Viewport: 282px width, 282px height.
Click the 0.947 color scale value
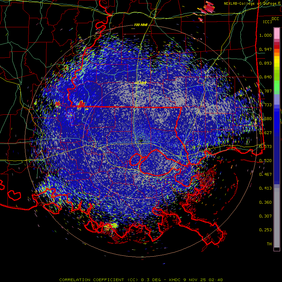265,49
